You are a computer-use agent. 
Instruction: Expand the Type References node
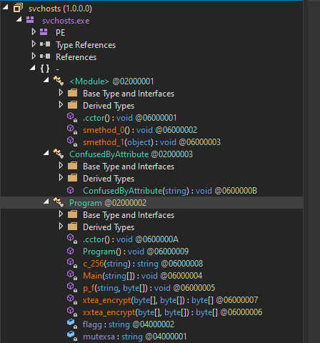34,44
